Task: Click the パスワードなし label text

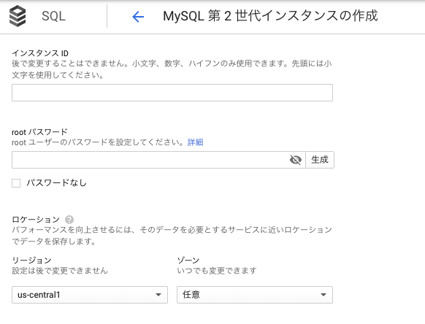Action: (56, 183)
